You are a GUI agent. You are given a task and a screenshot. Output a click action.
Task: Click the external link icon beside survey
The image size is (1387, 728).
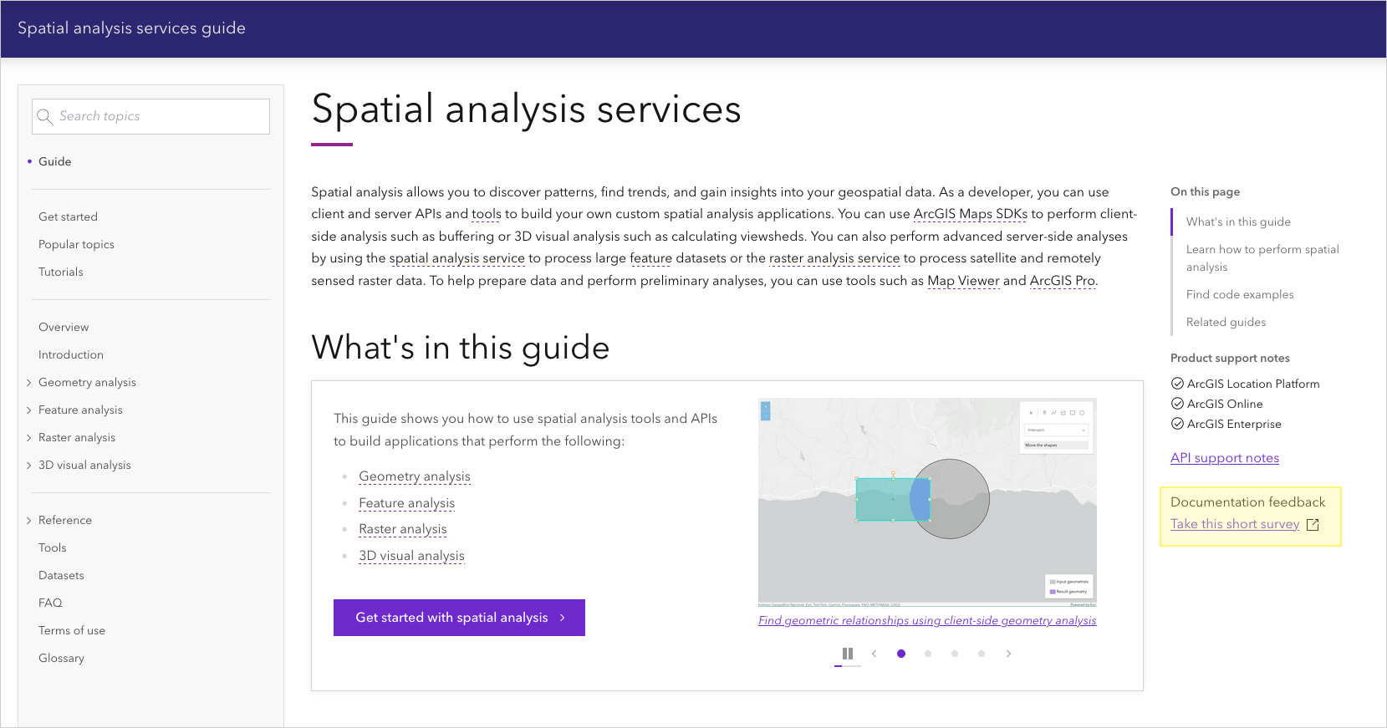[1313, 525]
